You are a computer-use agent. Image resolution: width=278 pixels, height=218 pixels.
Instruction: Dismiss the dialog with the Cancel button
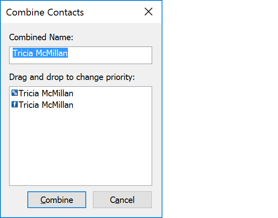tap(122, 200)
